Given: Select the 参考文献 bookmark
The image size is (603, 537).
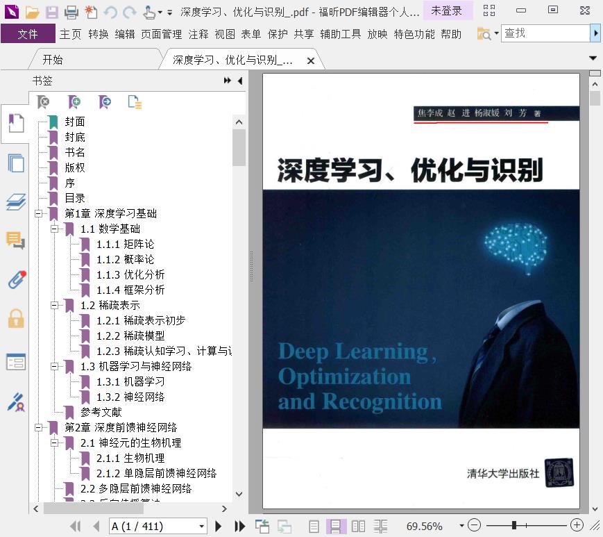Looking at the screenshot, I should coord(101,412).
